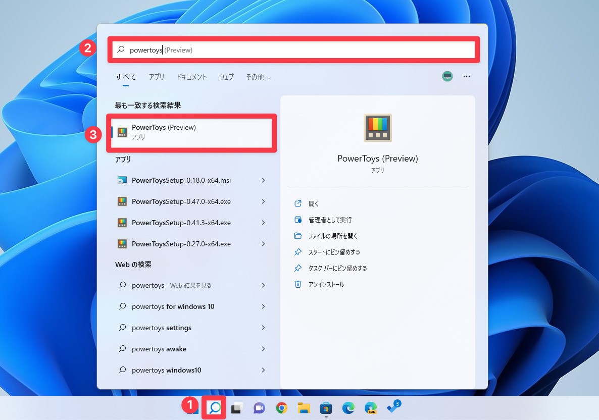Expand chevron for PowerToysSetup-0.41.3-x64.exe
Screen dimensions: 599x420
[263, 223]
